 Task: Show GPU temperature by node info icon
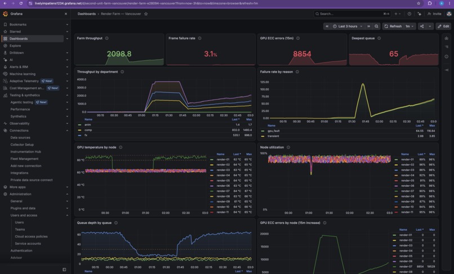(x=121, y=147)
